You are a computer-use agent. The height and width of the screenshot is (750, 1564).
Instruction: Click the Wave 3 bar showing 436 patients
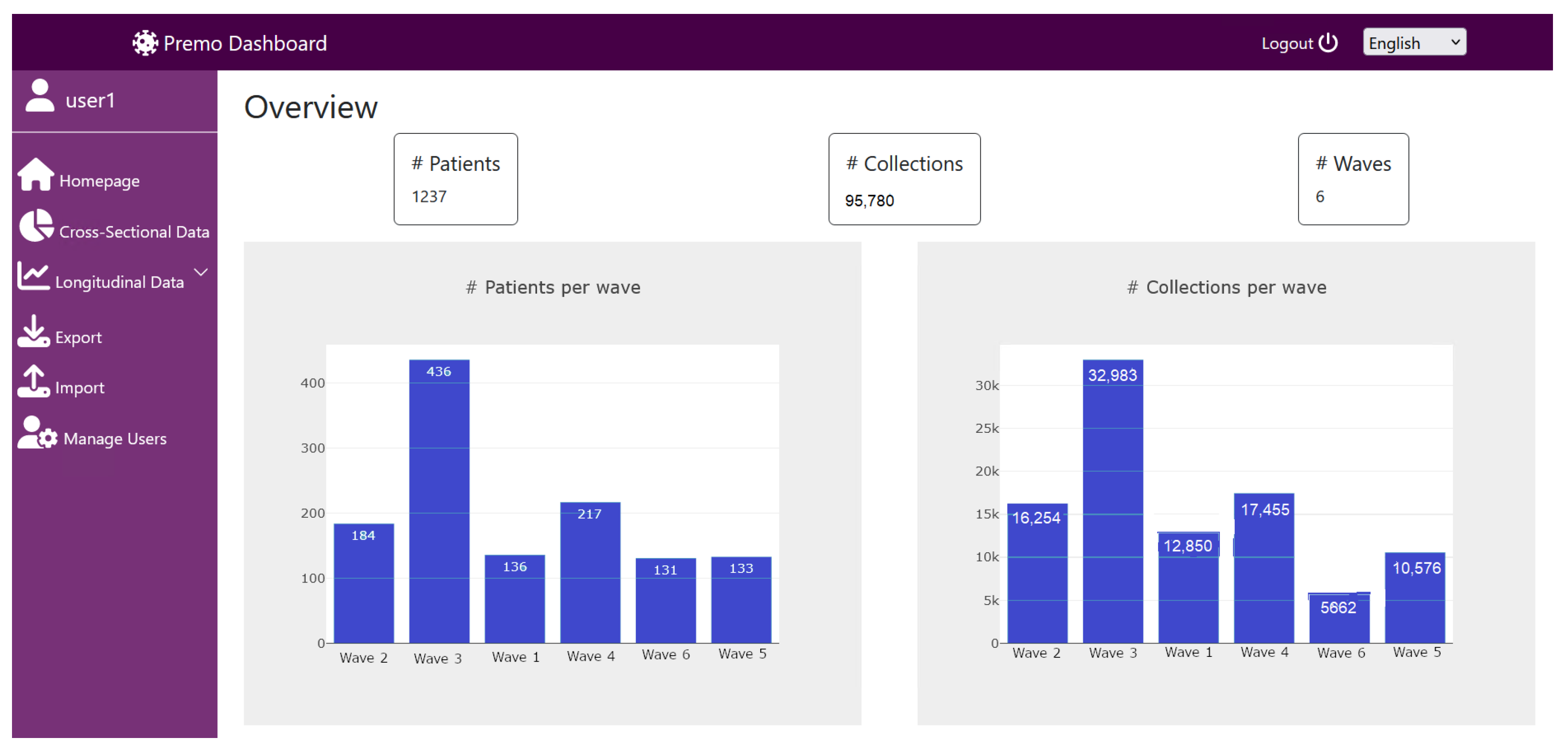[x=439, y=501]
